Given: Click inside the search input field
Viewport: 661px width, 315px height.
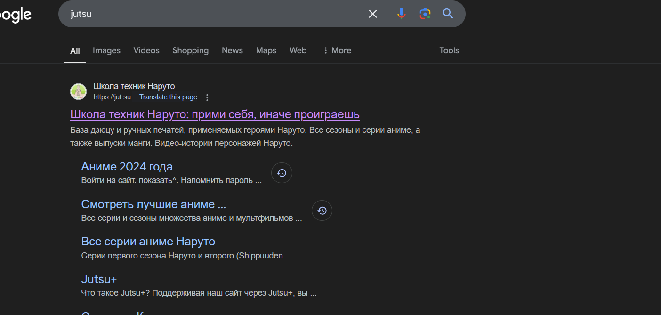Looking at the screenshot, I should click(x=188, y=14).
